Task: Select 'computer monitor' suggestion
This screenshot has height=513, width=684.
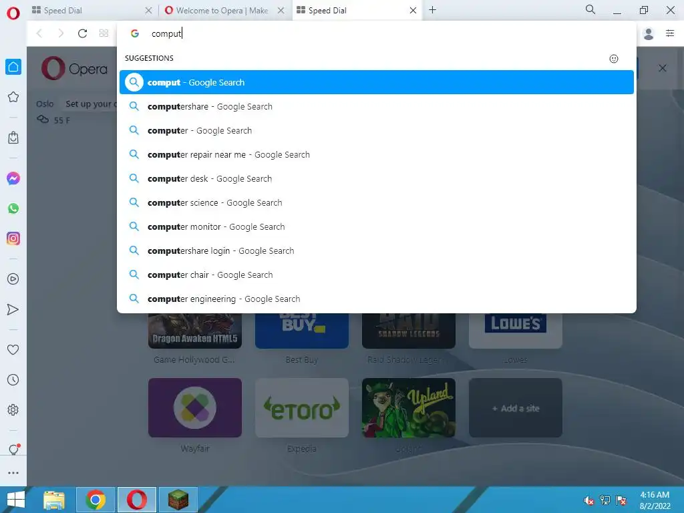Action: (x=377, y=226)
